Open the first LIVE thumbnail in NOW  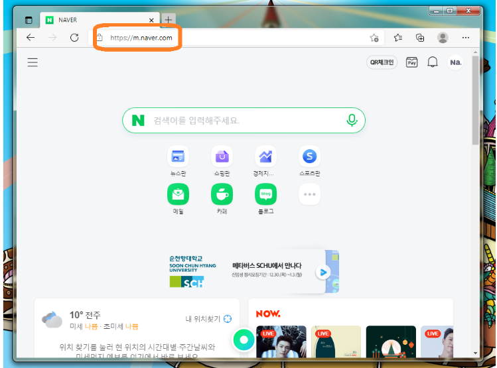point(281,341)
